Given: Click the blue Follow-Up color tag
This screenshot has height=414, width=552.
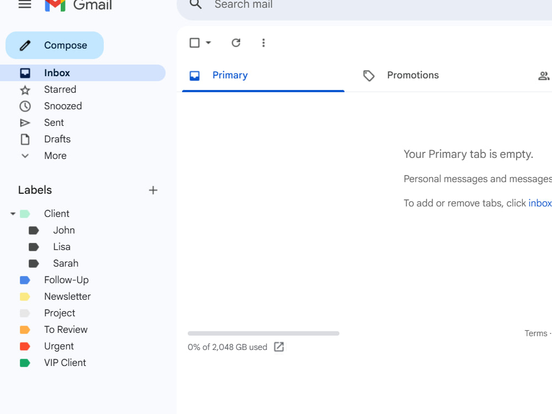Looking at the screenshot, I should tap(25, 280).
